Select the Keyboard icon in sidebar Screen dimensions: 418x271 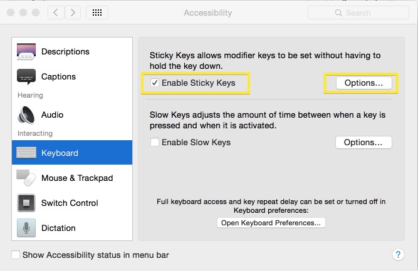(x=26, y=153)
